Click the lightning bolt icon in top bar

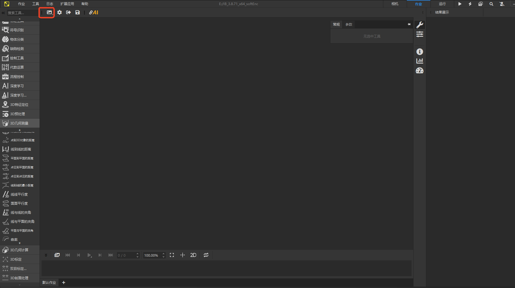[470, 4]
